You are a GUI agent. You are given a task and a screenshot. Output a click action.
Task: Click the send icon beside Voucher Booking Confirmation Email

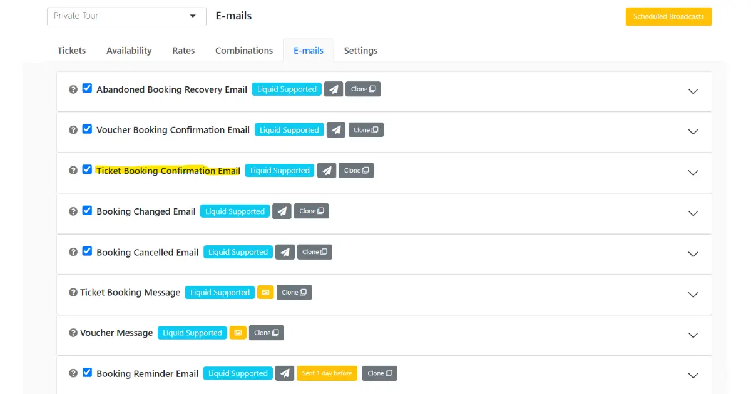336,129
